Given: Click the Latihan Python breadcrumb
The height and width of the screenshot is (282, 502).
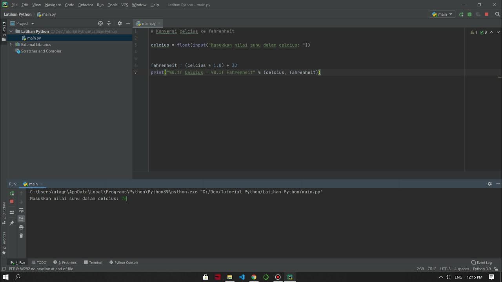Looking at the screenshot, I should pyautogui.click(x=18, y=14).
